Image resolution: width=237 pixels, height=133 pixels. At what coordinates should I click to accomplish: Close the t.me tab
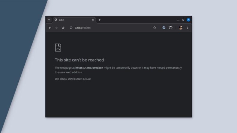[93, 20]
